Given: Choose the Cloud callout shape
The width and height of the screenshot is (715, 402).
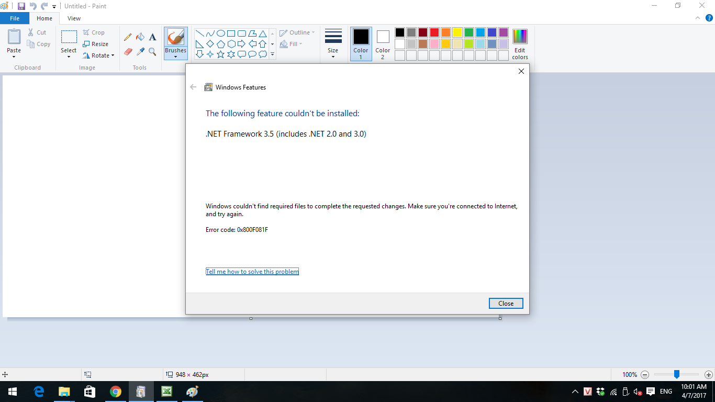Looking at the screenshot, I should point(263,54).
